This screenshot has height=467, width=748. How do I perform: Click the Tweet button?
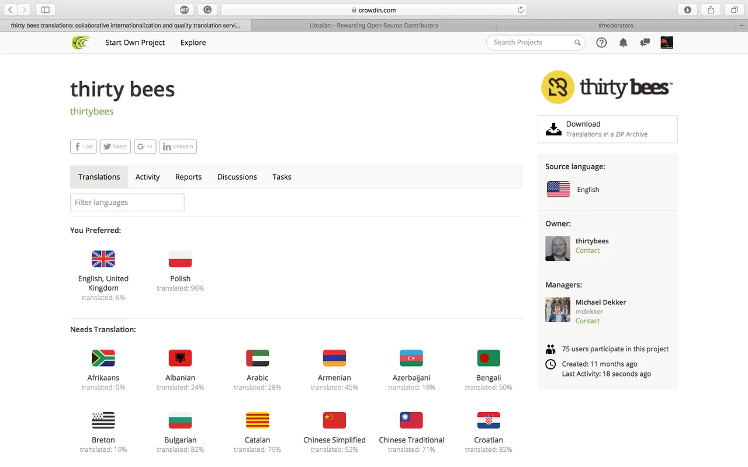point(115,147)
